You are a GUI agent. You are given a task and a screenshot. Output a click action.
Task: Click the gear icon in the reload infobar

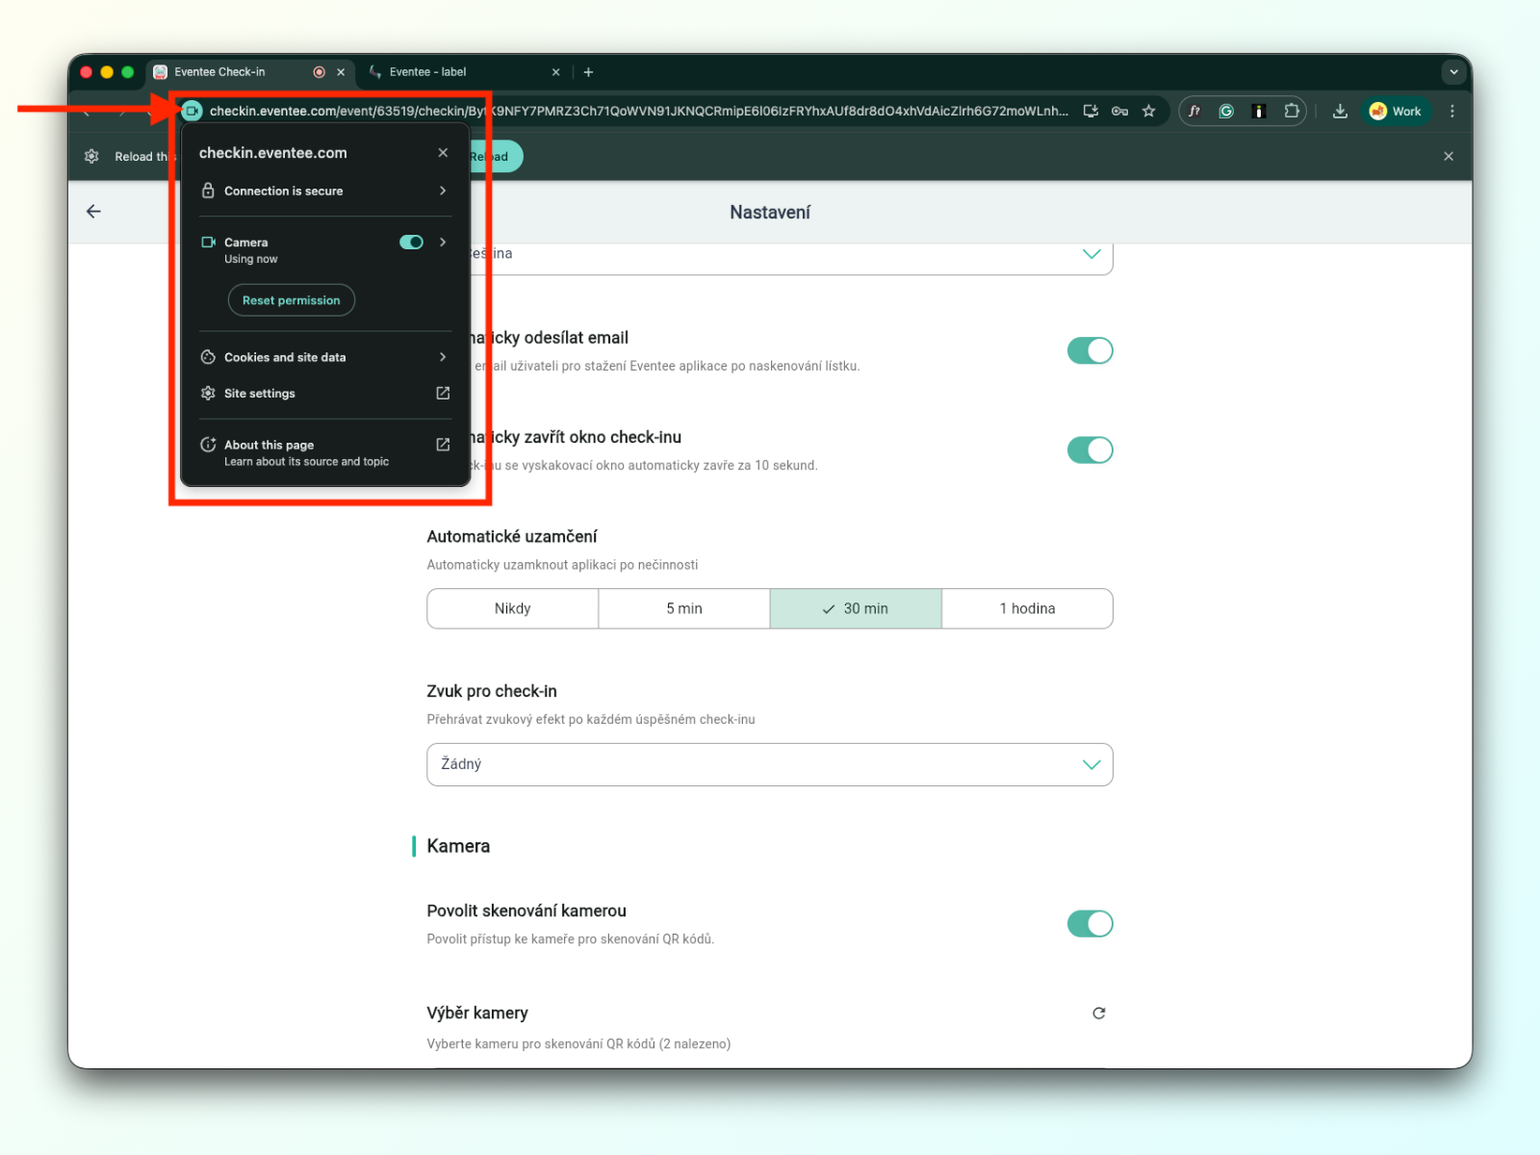(91, 156)
